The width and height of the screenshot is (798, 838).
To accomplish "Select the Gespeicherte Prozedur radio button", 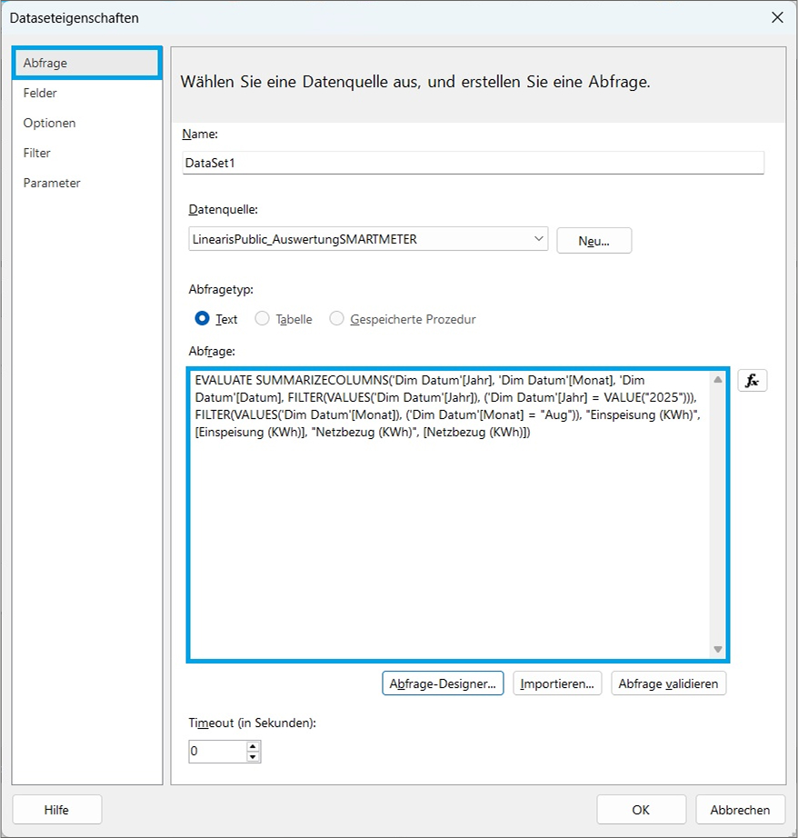I will (336, 319).
